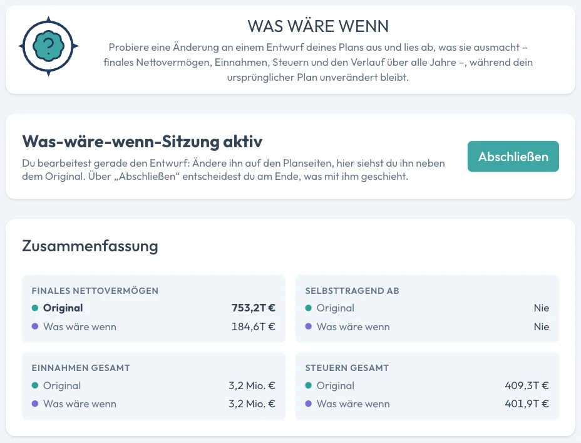Image resolution: width=581 pixels, height=443 pixels.
Task: Click the SELBSTTRAGEND AB label
Action: point(352,291)
